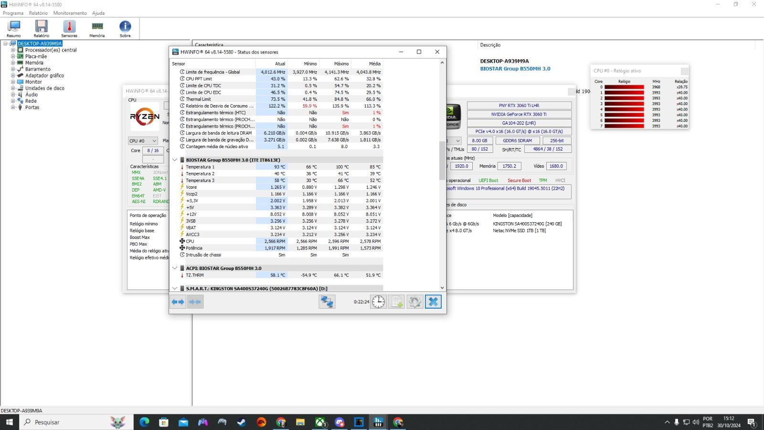Open the Mail app from the taskbar
This screenshot has width=764, height=430.
coord(183,422)
